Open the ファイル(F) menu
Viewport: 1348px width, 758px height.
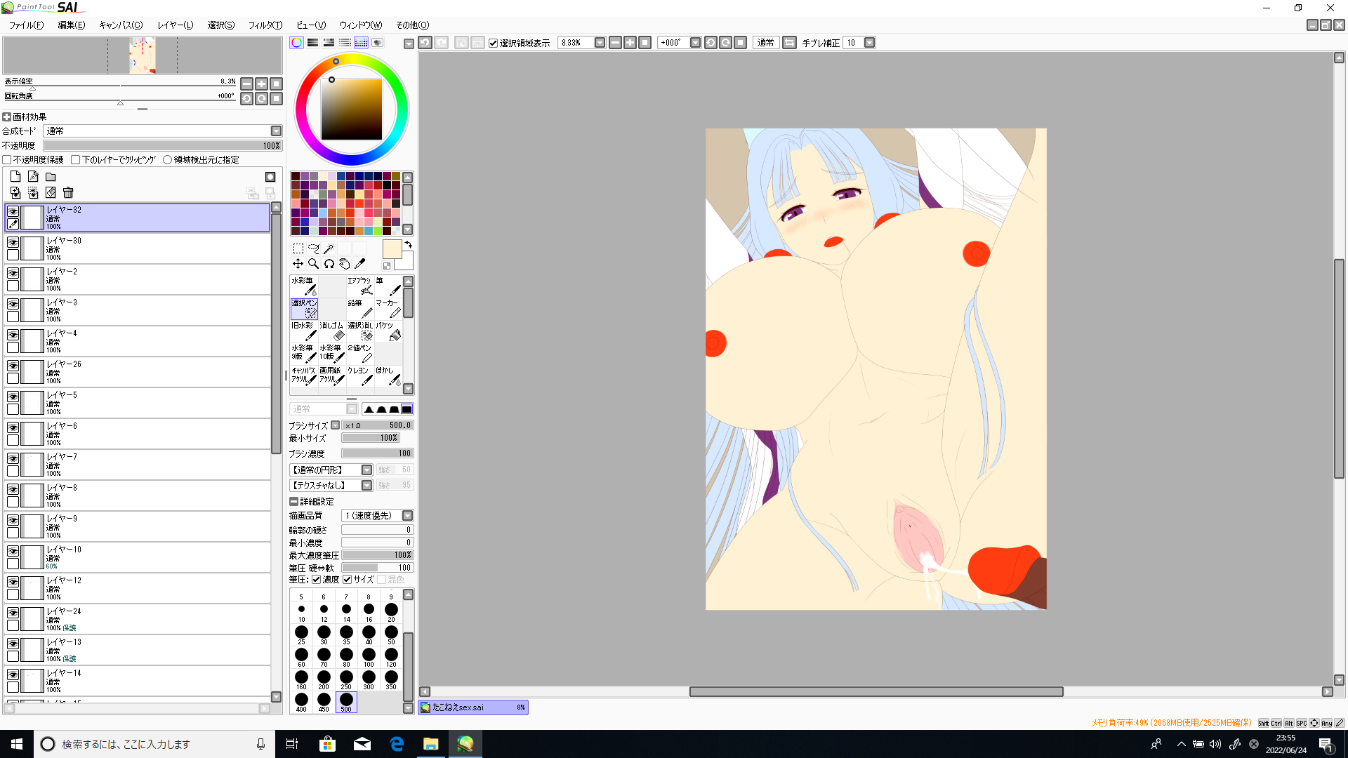pos(26,25)
